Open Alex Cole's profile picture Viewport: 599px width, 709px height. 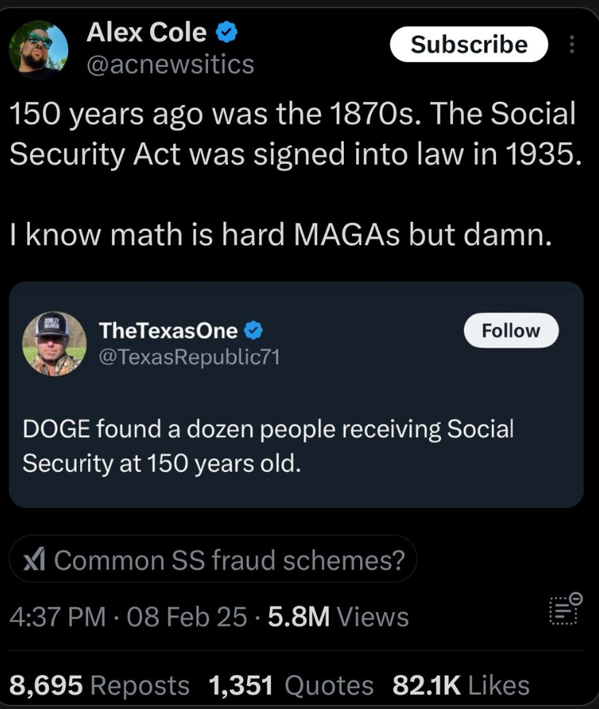pos(38,48)
